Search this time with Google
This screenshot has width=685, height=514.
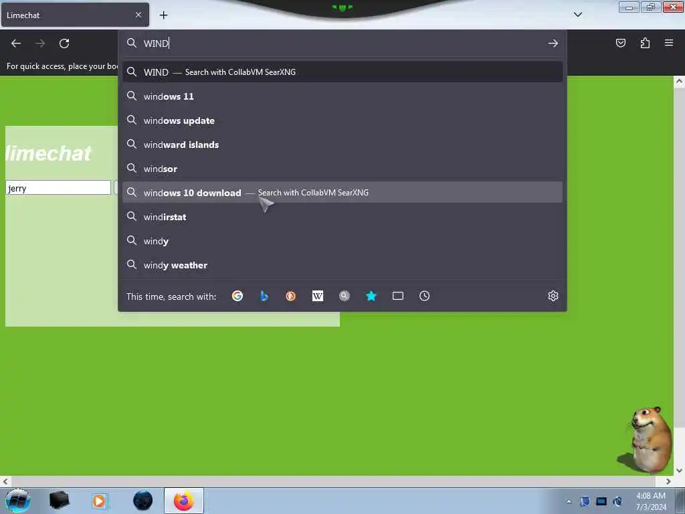pos(237,296)
